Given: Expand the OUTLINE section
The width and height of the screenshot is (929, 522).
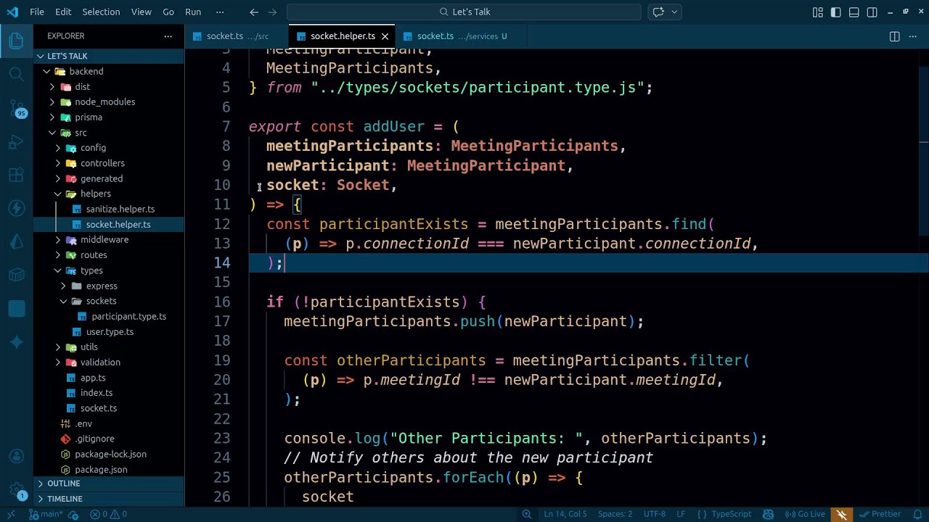Looking at the screenshot, I should pos(109,484).
